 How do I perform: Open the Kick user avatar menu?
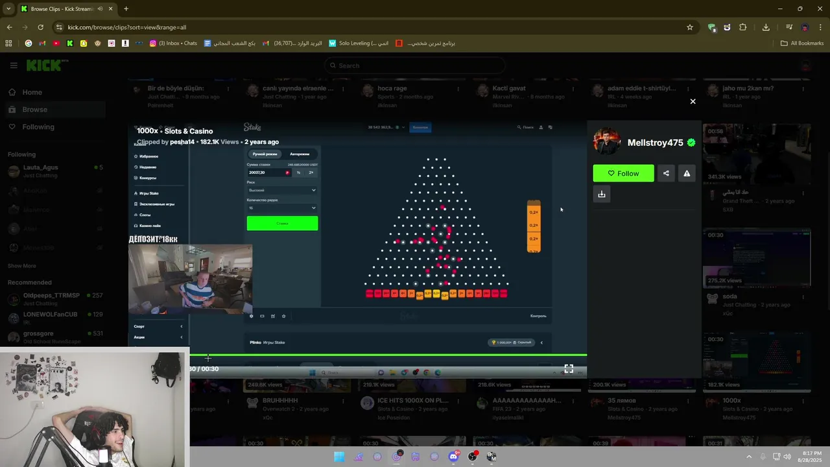(806, 66)
